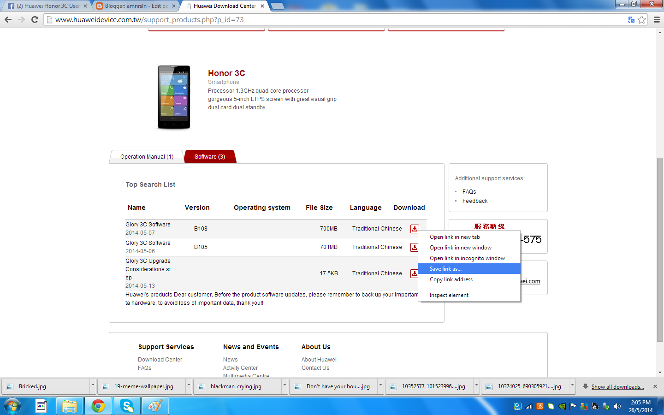Click the address bar URL field
This screenshot has height=415, width=664.
(x=337, y=19)
